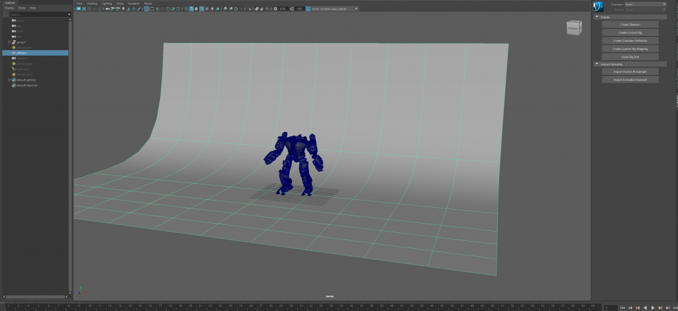
Task: Click Select Camera icon in viewport toolbar
Action: pyautogui.click(x=108, y=9)
